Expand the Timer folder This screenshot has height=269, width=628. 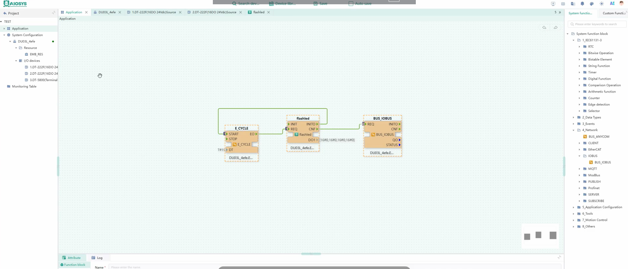click(x=579, y=72)
